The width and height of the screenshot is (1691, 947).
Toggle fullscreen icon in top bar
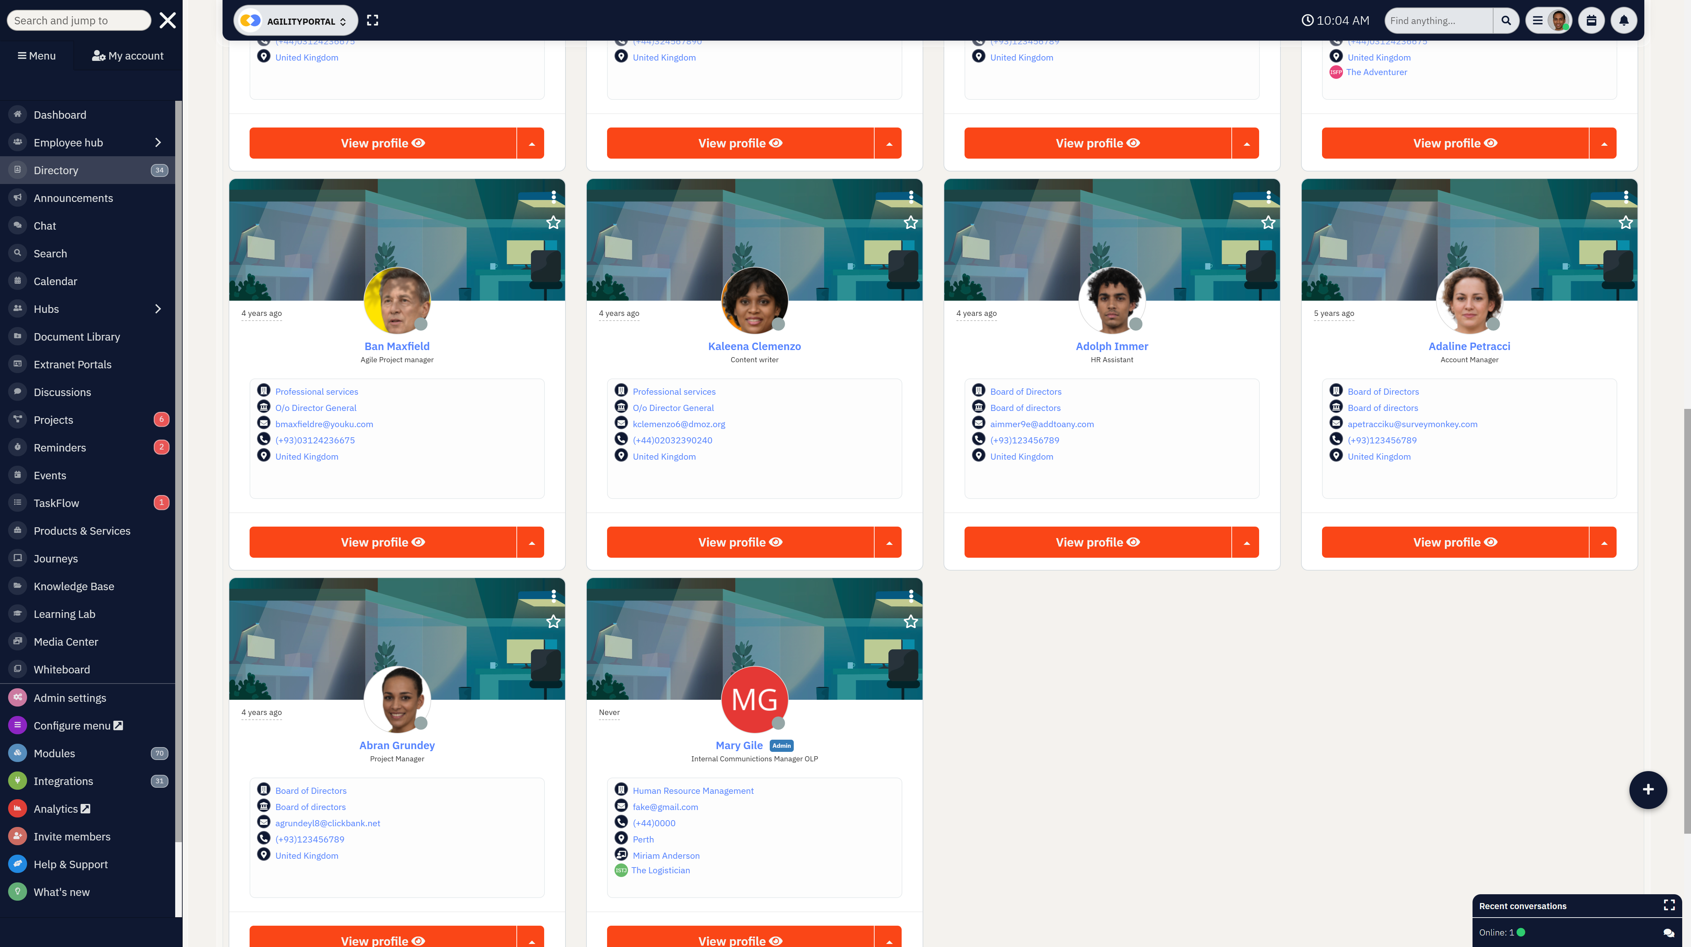point(372,20)
